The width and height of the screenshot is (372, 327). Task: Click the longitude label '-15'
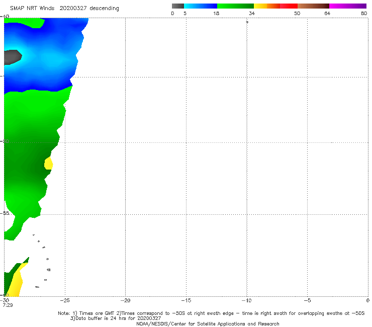pos(186,300)
